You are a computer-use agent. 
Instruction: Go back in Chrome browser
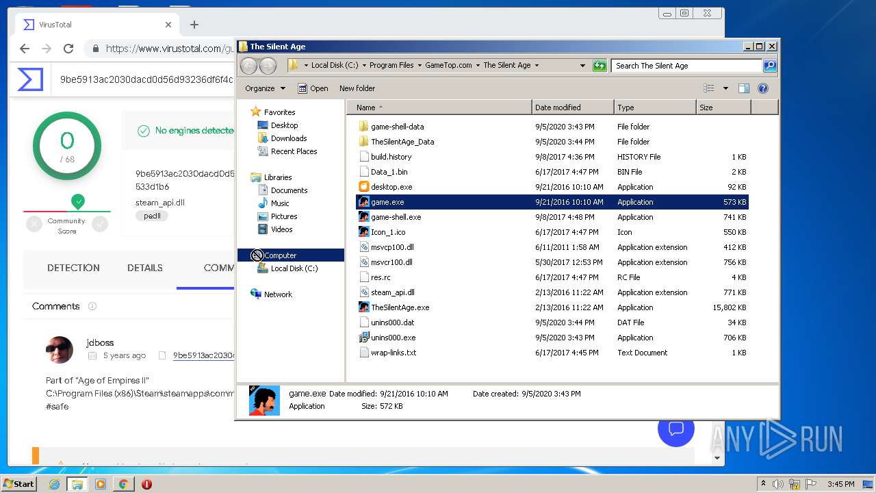click(25, 49)
